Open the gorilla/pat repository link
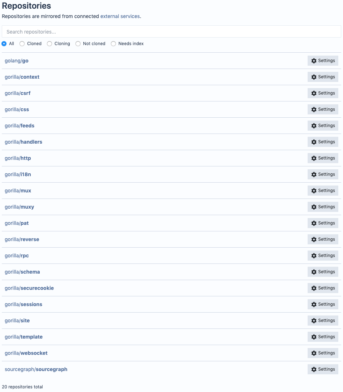Screen dimensions: 343x392 click(17, 223)
